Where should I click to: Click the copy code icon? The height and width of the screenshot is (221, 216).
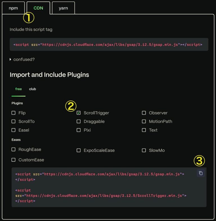tap(201, 173)
